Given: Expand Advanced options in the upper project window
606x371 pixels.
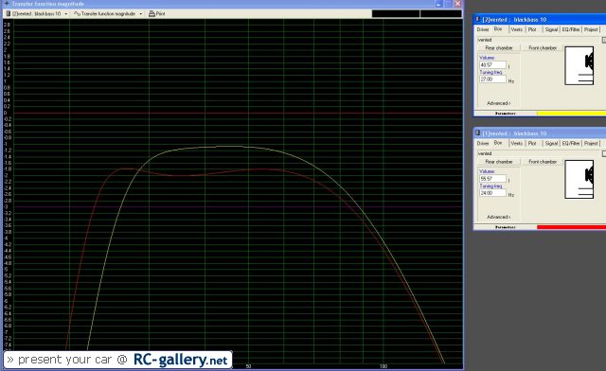Looking at the screenshot, I should coord(499,103).
